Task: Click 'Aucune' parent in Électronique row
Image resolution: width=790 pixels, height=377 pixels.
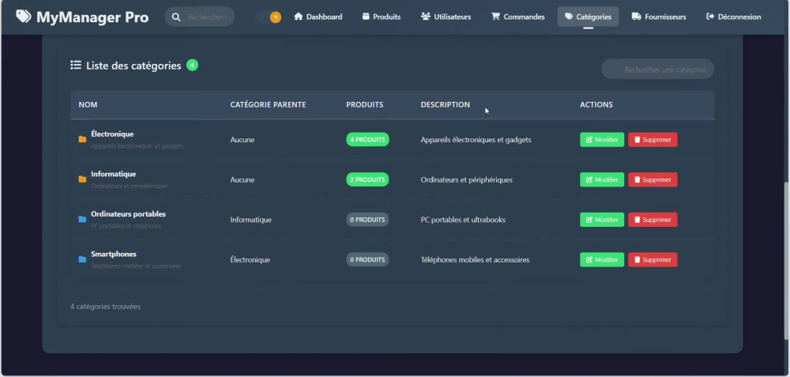Action: coord(243,140)
